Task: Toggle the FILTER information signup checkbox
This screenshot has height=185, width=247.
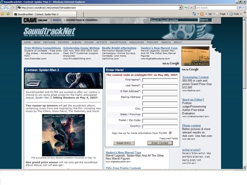Action: [x=170, y=133]
